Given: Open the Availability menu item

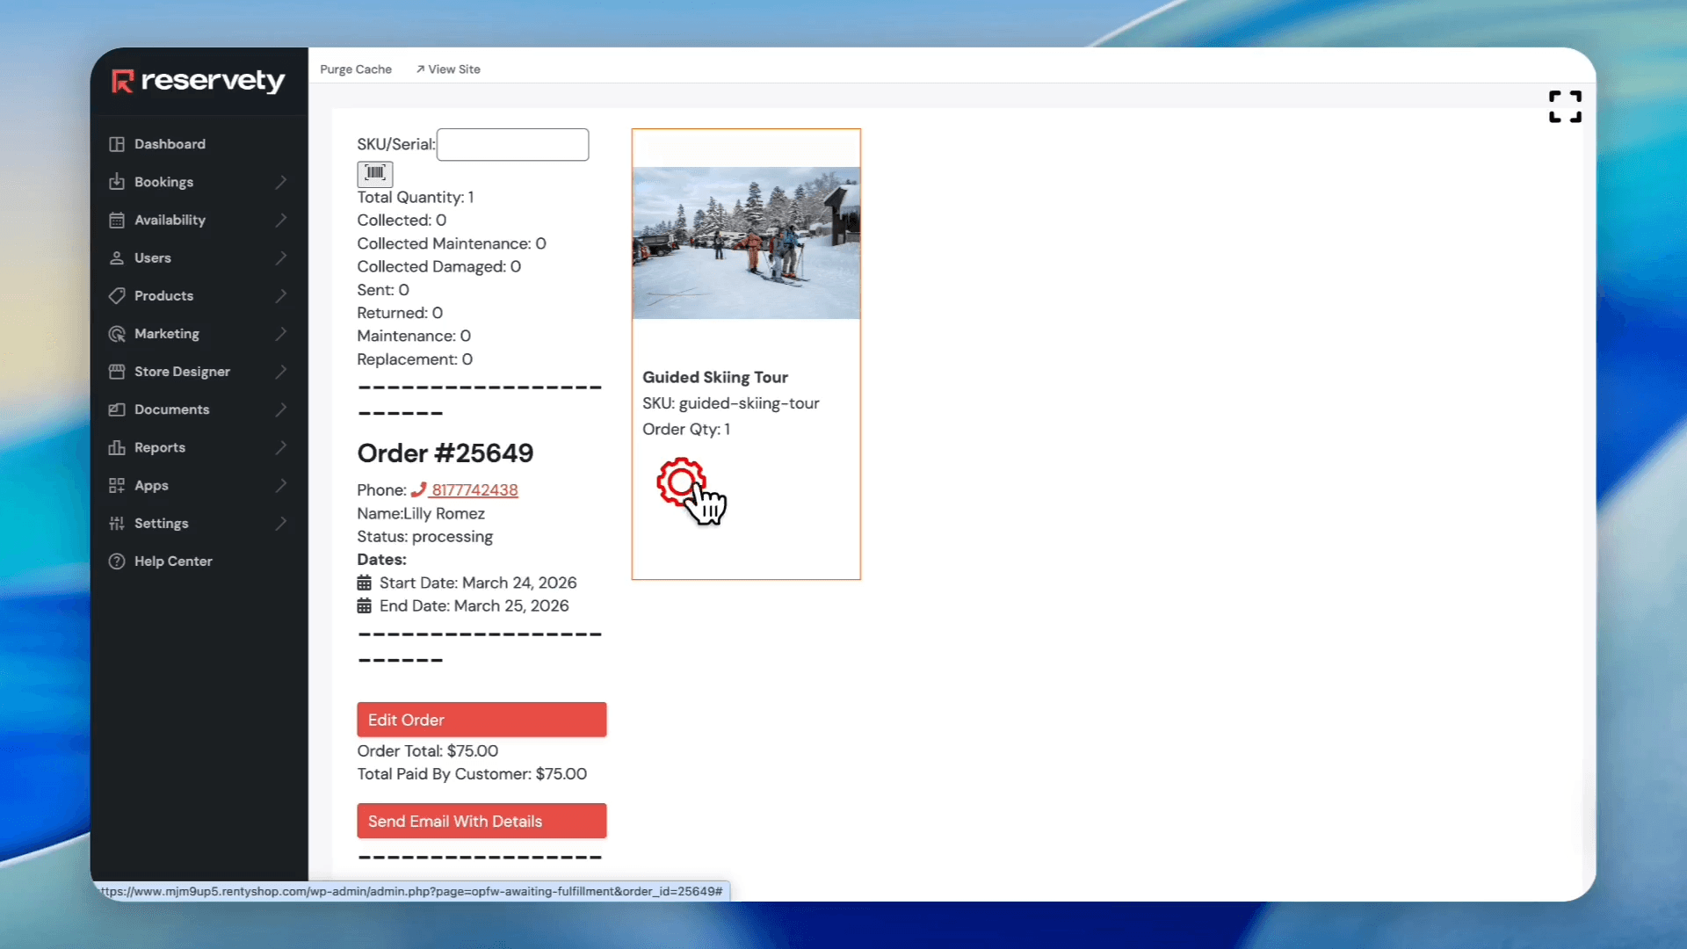Looking at the screenshot, I should coord(170,220).
